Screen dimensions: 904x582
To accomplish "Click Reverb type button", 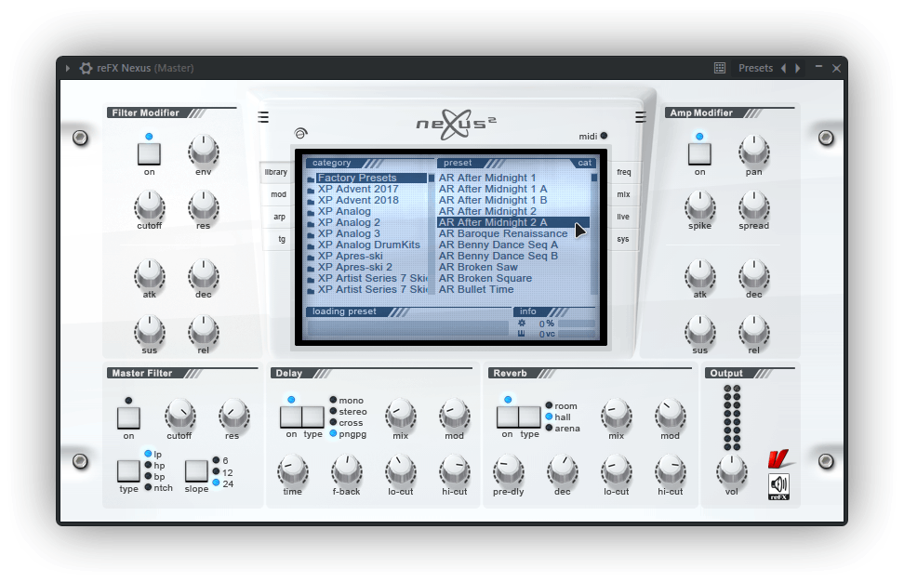I will 529,417.
